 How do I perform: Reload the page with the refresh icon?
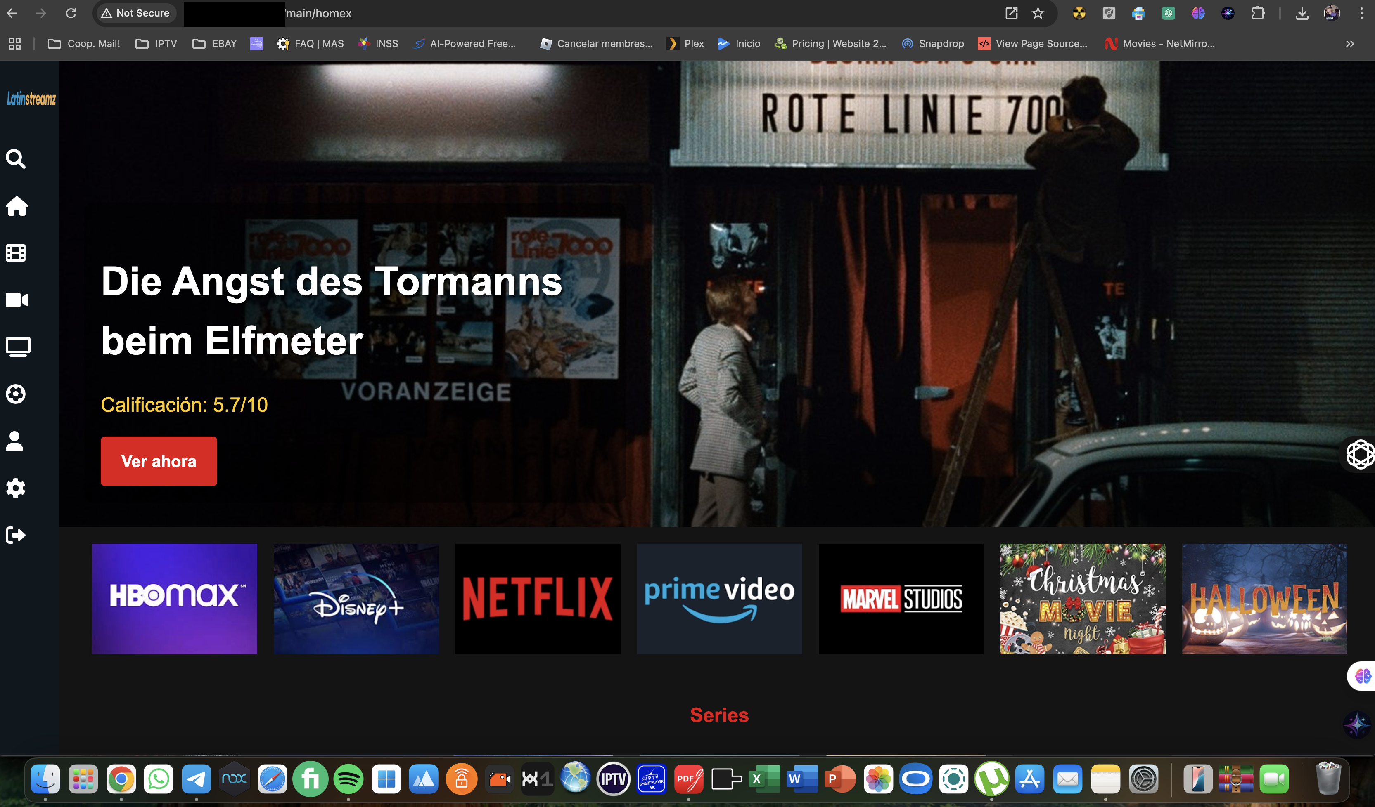point(71,12)
